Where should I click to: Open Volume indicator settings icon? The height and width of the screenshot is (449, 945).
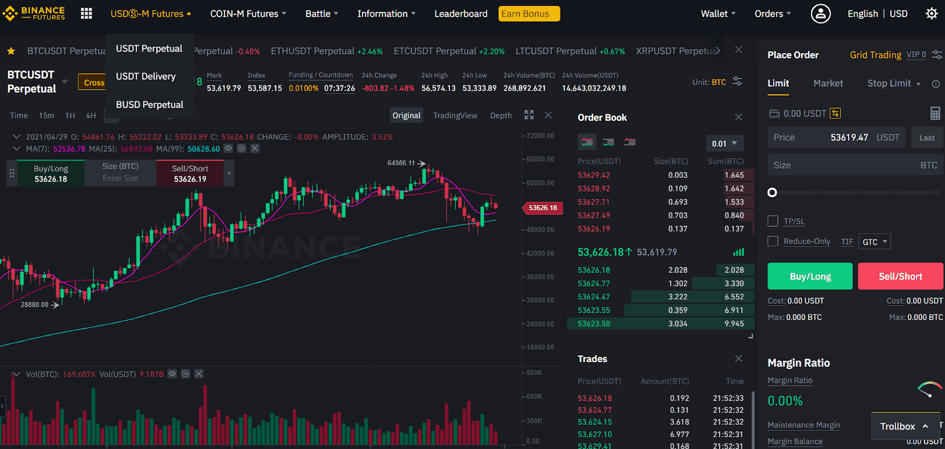(x=185, y=374)
